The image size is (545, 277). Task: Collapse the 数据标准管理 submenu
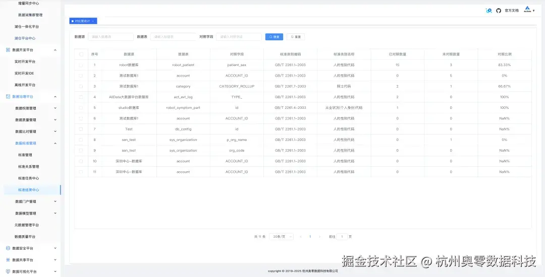[x=56, y=143]
